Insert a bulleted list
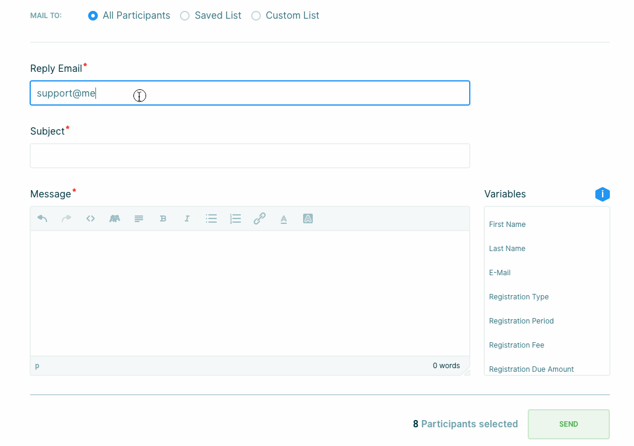The image size is (634, 446). click(211, 218)
